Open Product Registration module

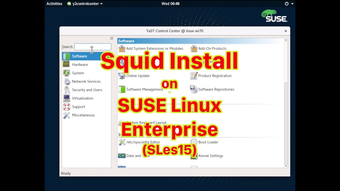(211, 76)
